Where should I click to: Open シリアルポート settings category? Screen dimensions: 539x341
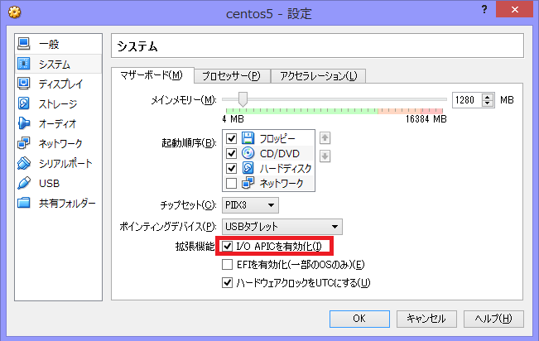pyautogui.click(x=59, y=163)
